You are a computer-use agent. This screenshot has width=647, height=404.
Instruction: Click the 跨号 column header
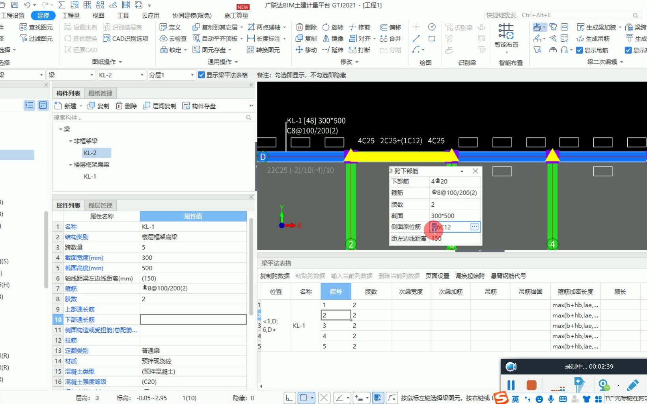tap(336, 292)
